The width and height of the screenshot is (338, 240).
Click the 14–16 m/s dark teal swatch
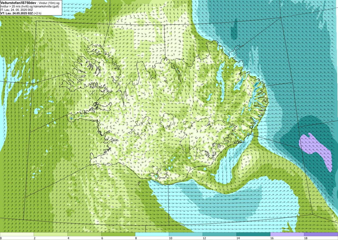[x=253, y=234]
